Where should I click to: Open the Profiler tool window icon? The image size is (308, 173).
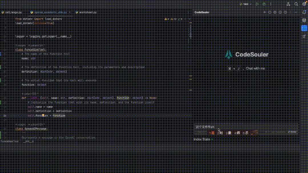click(304, 36)
